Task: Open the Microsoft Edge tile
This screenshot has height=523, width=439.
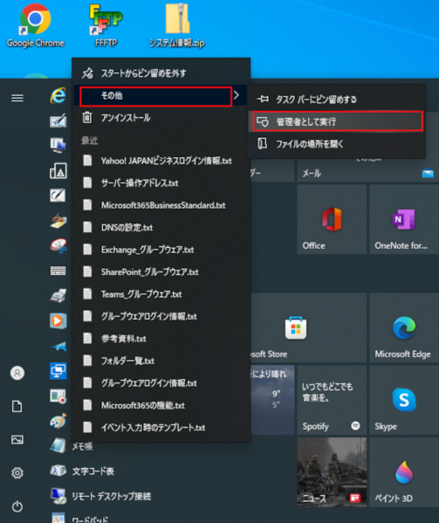Action: [x=404, y=328]
